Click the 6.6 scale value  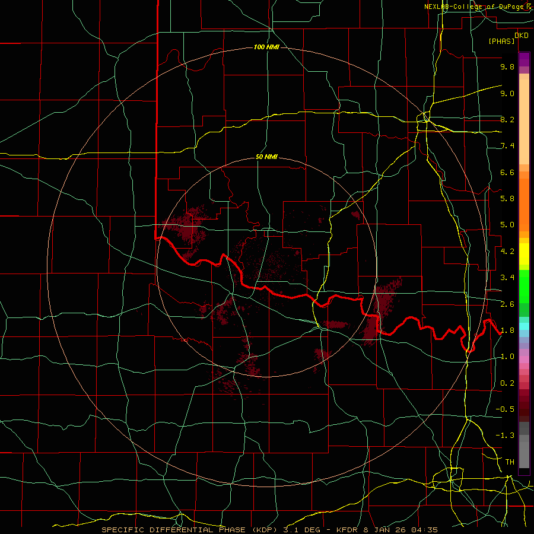(507, 172)
